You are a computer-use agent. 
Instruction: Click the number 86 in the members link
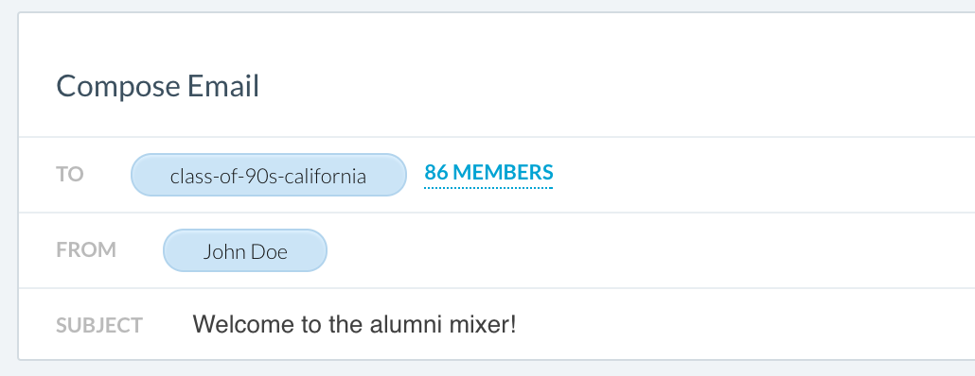pyautogui.click(x=436, y=172)
